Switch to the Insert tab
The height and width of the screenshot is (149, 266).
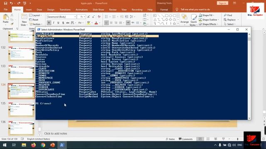pyautogui.click(x=29, y=10)
